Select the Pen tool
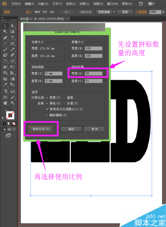Screen dimensions: 166x227 (5, 38)
